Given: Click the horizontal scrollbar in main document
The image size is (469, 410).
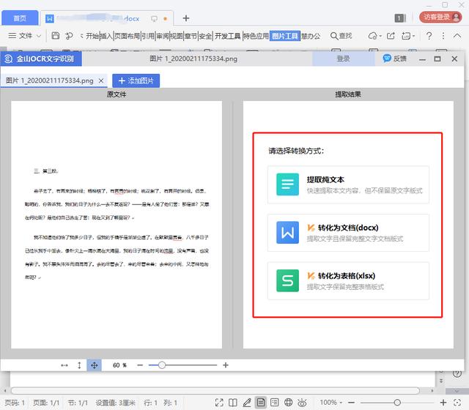Looking at the screenshot, I should [215, 390].
